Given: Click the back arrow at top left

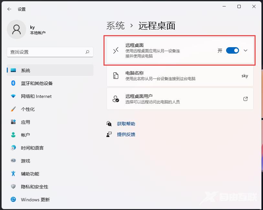Looking at the screenshot, I should [9, 9].
